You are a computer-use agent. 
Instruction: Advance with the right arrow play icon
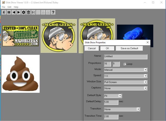[19, 12]
